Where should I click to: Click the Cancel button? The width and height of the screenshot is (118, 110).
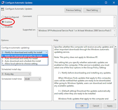click(96, 106)
